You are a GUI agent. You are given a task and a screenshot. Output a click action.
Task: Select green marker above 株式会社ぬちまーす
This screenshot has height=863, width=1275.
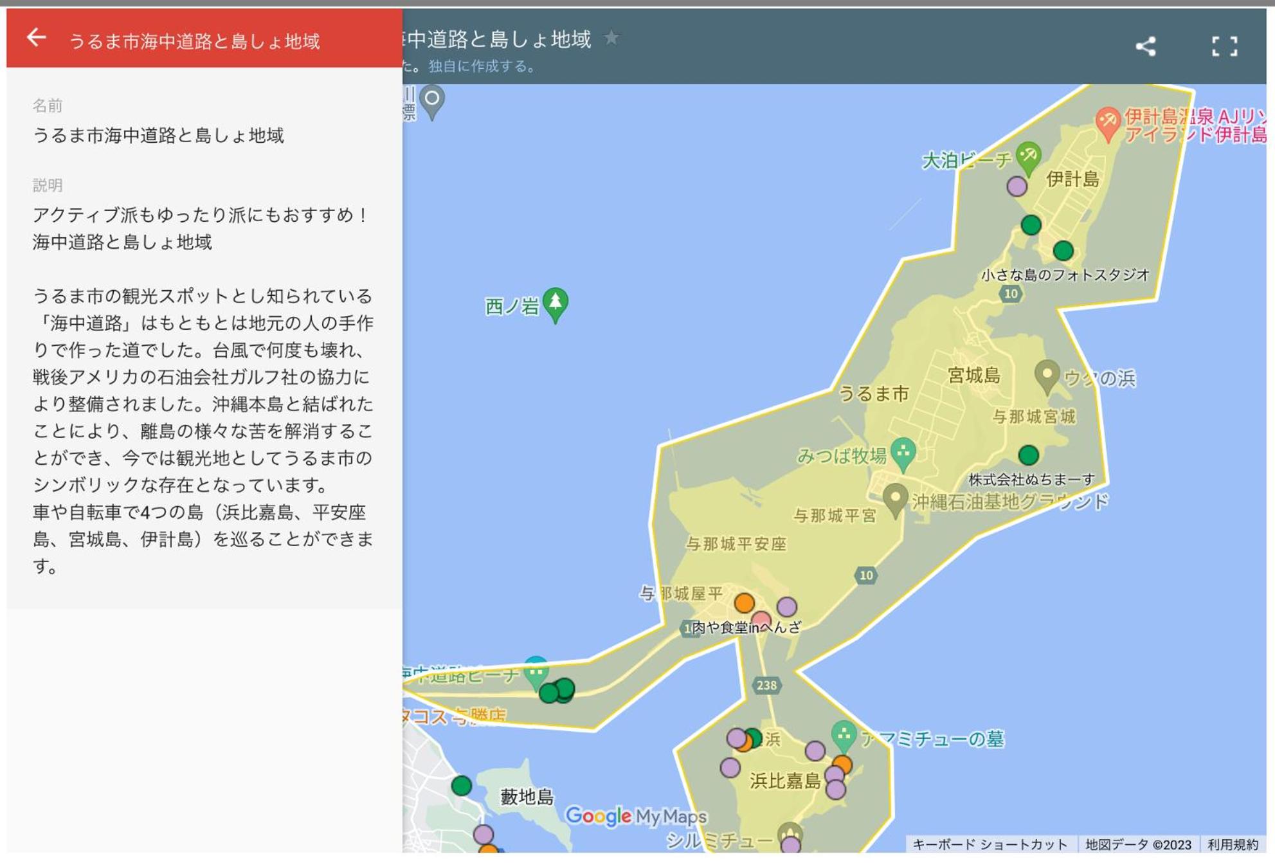click(1029, 455)
